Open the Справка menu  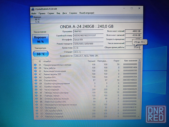[73, 13]
